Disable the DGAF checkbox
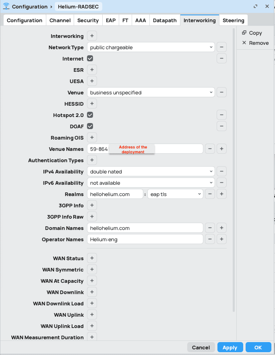The width and height of the screenshot is (275, 355). tap(90, 126)
